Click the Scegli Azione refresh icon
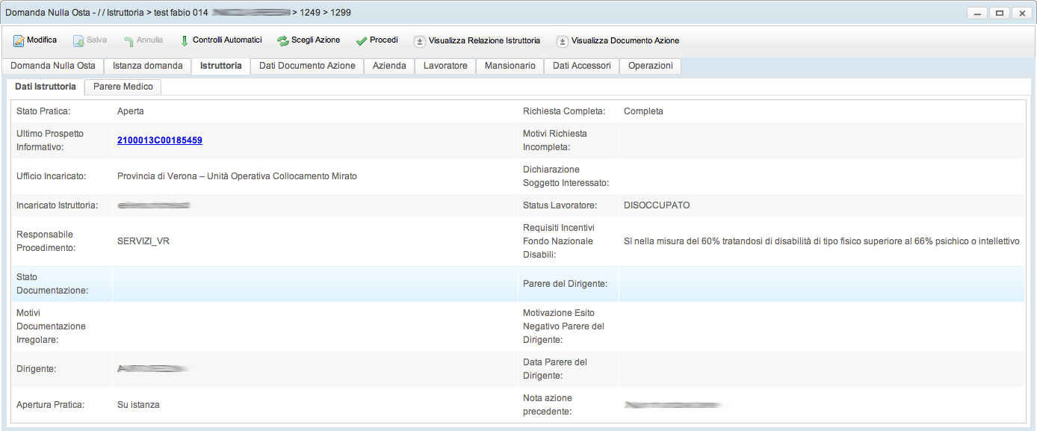1037x431 pixels. point(282,40)
